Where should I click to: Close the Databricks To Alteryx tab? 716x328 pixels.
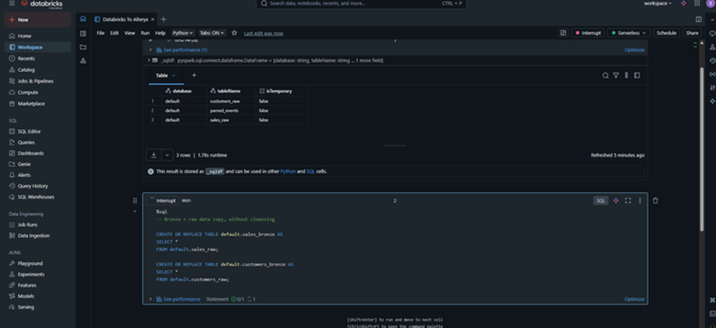pyautogui.click(x=153, y=19)
